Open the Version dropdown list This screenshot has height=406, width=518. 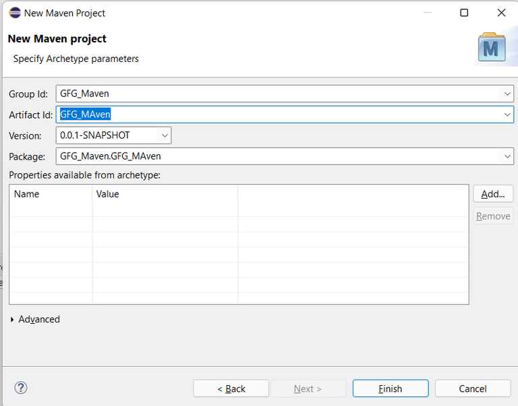164,135
